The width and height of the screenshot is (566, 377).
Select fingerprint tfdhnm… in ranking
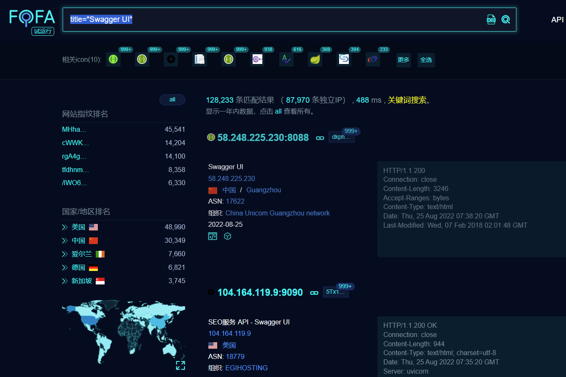75,170
